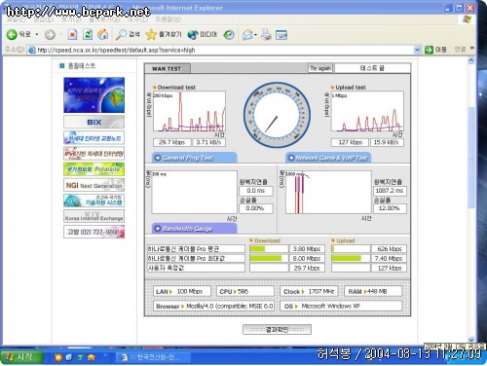This screenshot has width=487, height=366.
Task: Click the Forward navigation arrow
Action: click(x=50, y=34)
